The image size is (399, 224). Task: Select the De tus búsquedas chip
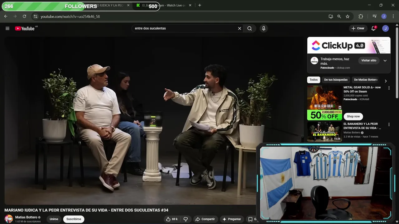click(x=336, y=80)
